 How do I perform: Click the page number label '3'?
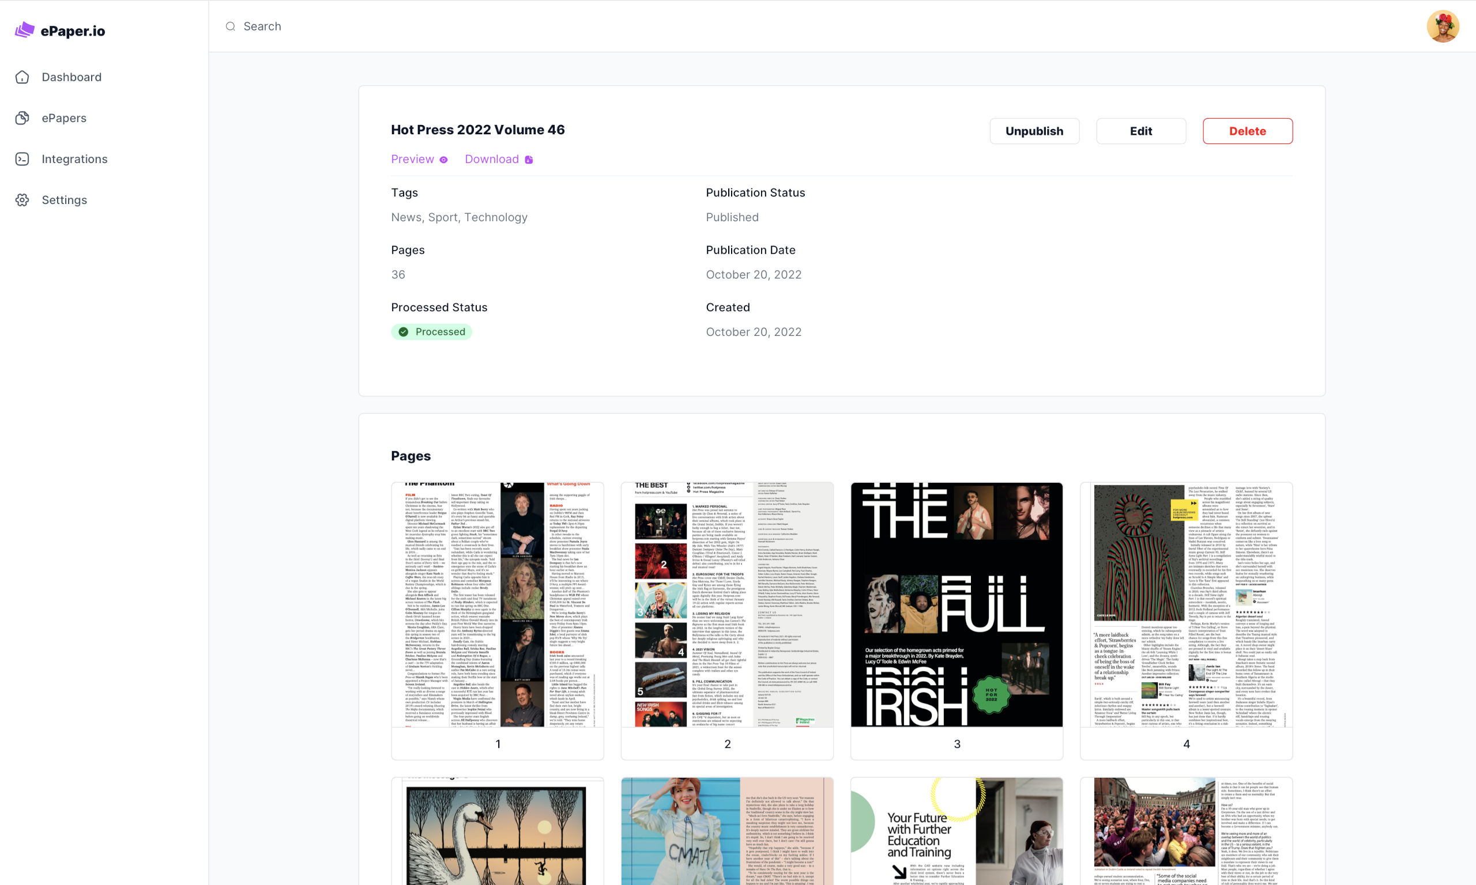point(957,744)
